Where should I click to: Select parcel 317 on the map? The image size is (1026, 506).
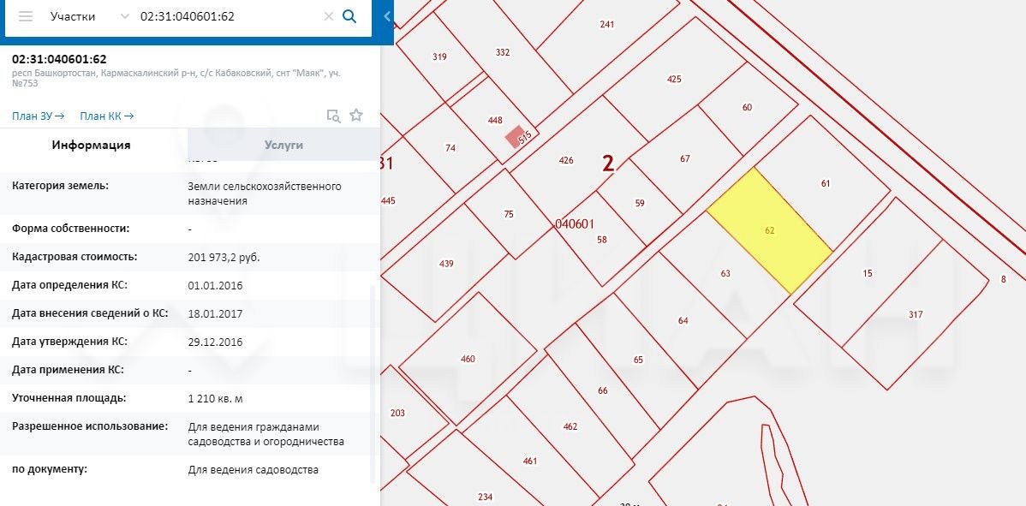[916, 314]
